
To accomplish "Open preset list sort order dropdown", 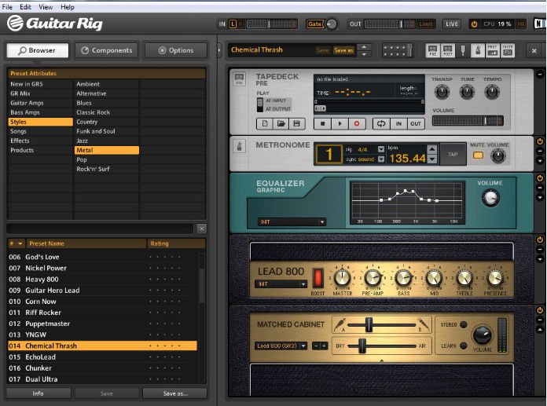I will coord(20,243).
